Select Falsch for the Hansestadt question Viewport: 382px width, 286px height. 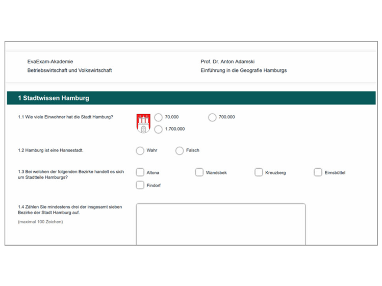tap(179, 151)
